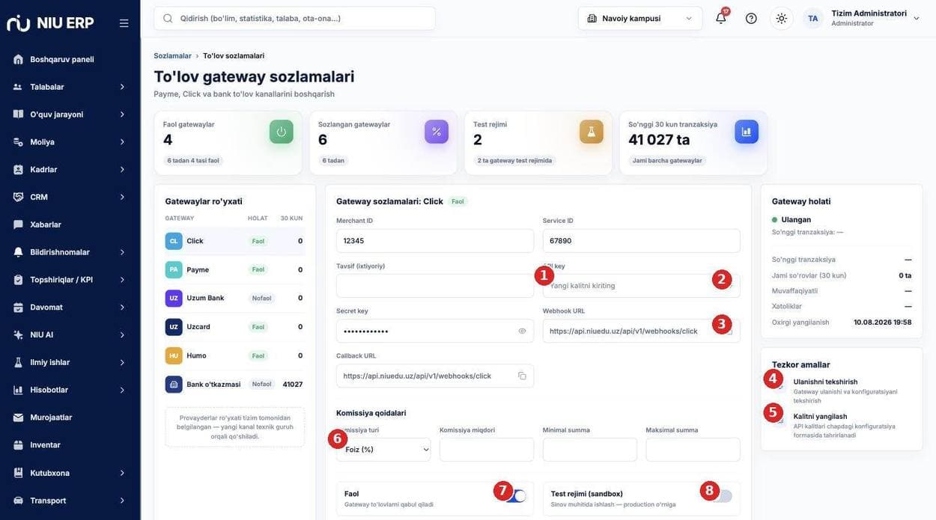Open the Komissiya turi Foiz (%) dropdown
Viewport: 936px width, 520px height.
(x=383, y=450)
